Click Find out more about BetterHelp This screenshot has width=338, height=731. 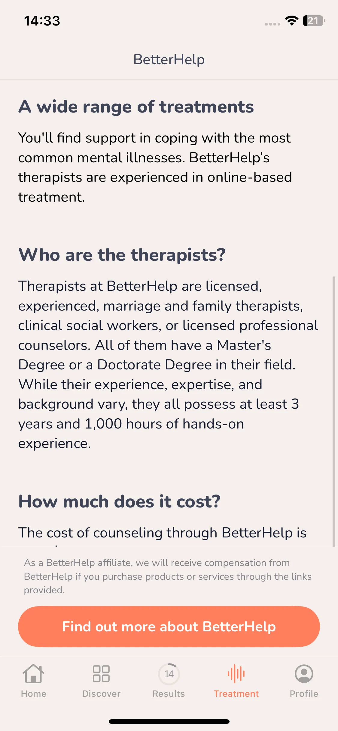(169, 627)
